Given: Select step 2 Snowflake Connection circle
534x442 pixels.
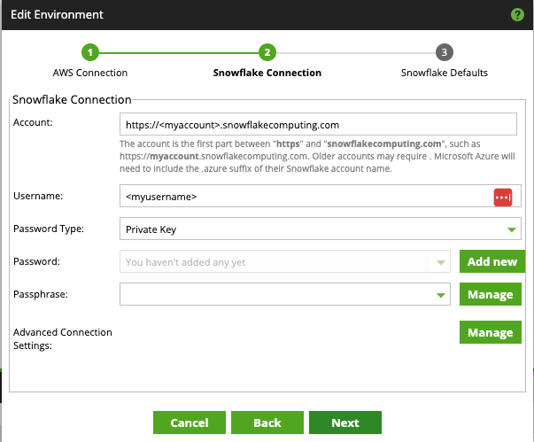Looking at the screenshot, I should coord(267,52).
